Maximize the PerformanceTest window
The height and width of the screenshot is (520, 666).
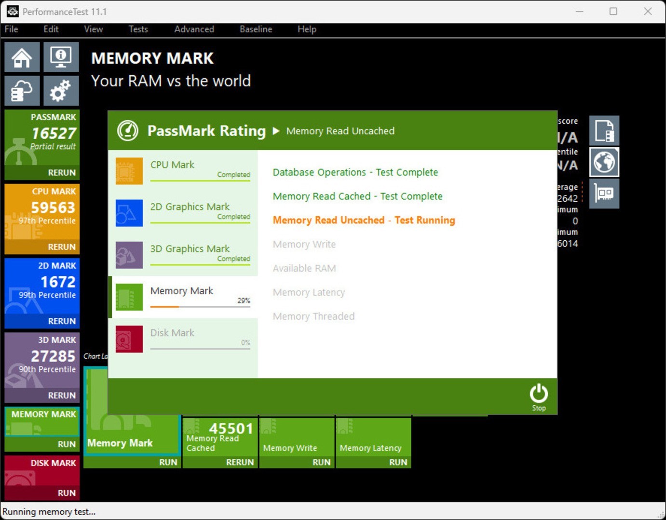click(x=613, y=12)
